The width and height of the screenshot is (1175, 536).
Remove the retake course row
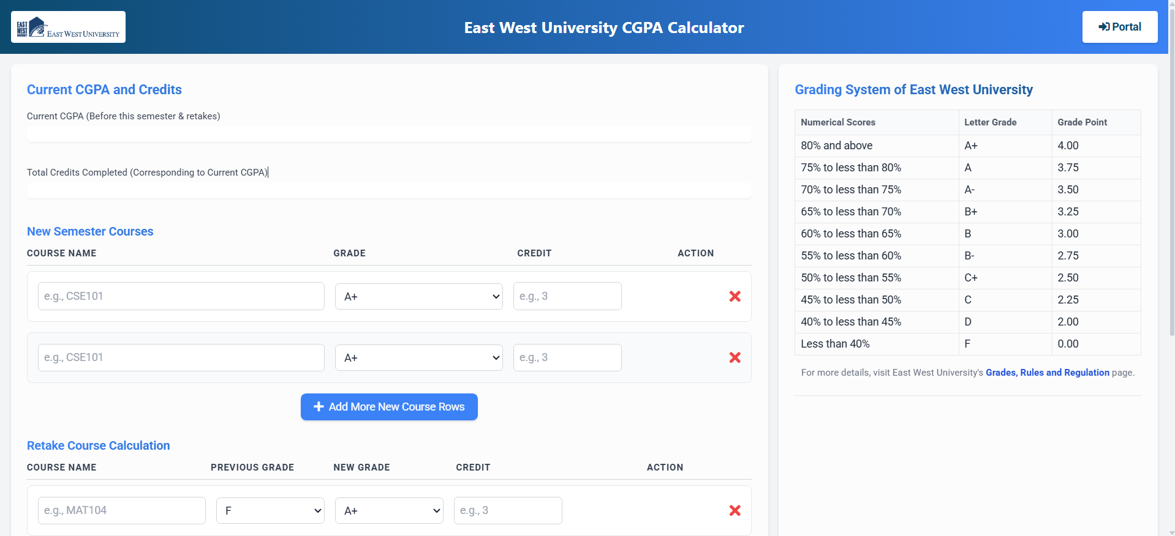tap(735, 510)
